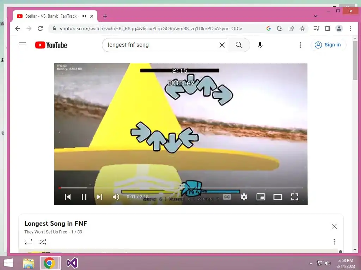Mute tab via speaker icon on tab
Image resolution: width=361 pixels, height=270 pixels.
(84, 16)
